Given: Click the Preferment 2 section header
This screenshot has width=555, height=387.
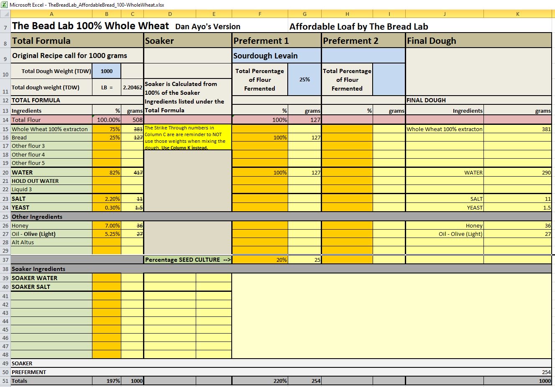Looking at the screenshot, I should click(x=363, y=40).
